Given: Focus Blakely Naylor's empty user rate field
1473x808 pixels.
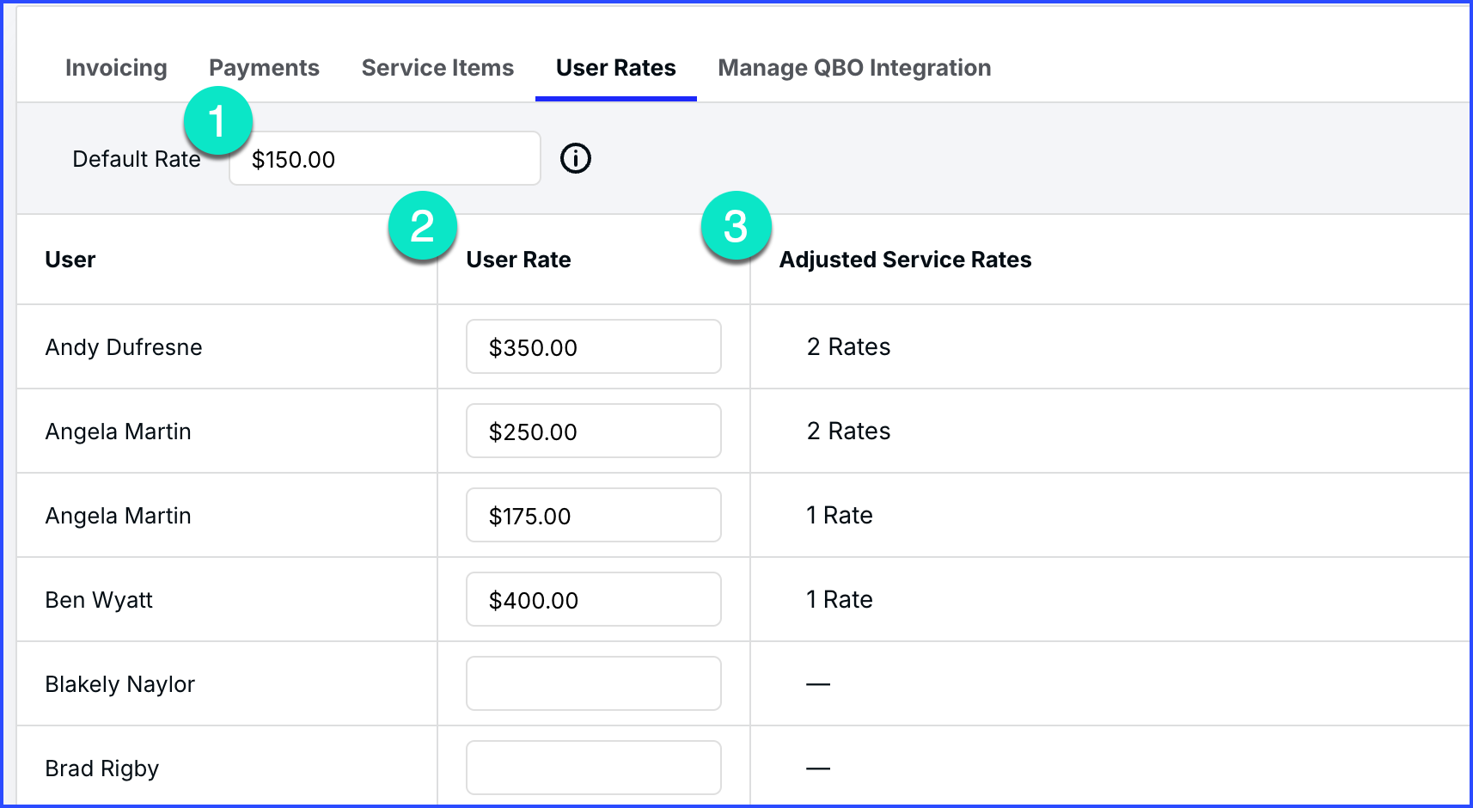Looking at the screenshot, I should coord(593,684).
